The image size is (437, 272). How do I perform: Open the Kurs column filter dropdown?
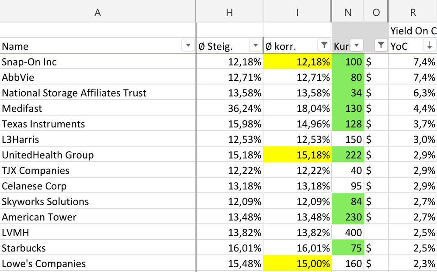(x=357, y=45)
